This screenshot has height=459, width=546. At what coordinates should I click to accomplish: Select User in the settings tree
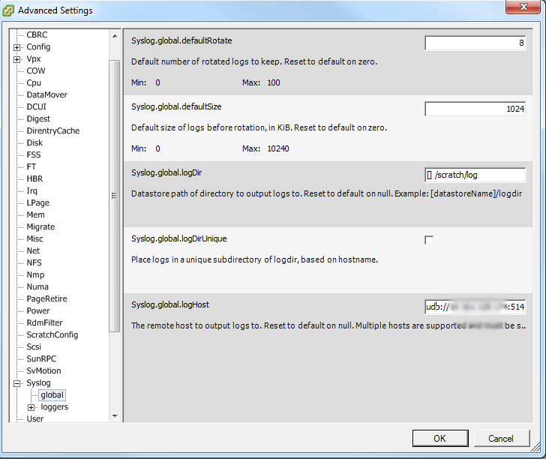pyautogui.click(x=35, y=418)
